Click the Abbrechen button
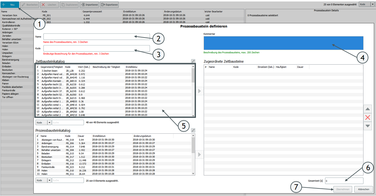Viewport: 376px width, 196px height. 363,189
